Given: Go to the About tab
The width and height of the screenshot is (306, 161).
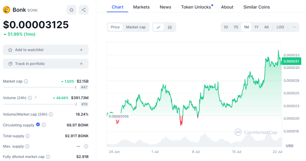Looking at the screenshot, I should pos(227,7).
